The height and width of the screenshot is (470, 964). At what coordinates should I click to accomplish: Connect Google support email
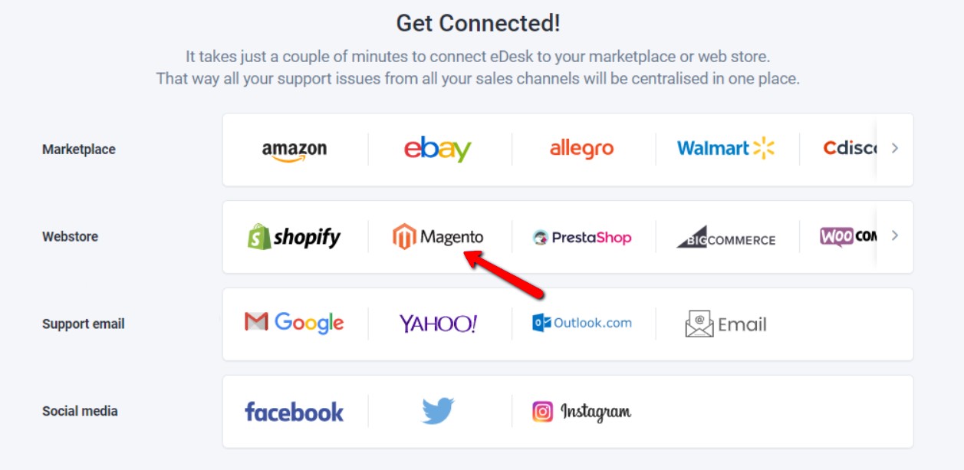(294, 323)
